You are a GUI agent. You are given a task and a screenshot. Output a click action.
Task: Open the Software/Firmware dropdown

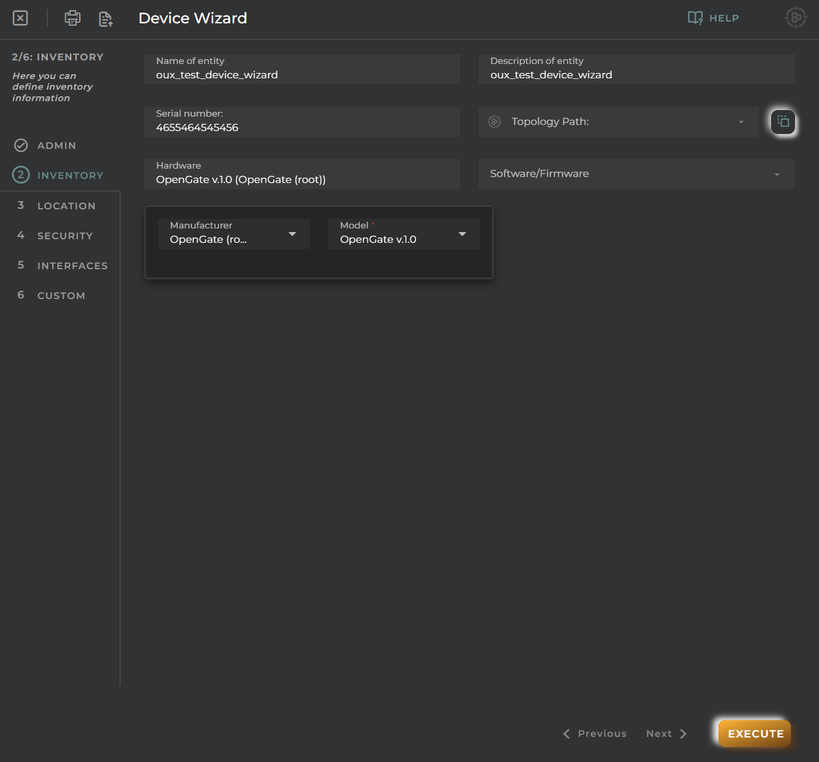click(x=636, y=174)
